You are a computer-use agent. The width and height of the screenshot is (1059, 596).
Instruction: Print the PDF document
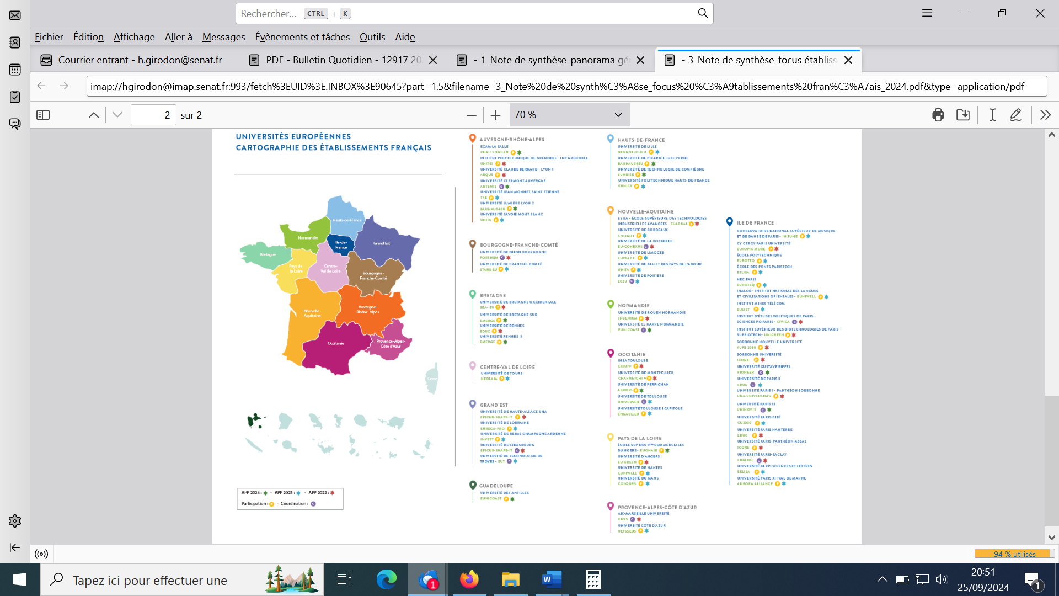(x=938, y=115)
